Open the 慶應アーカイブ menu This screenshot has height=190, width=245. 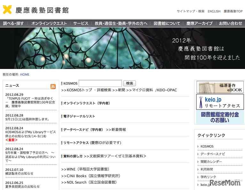199,23
